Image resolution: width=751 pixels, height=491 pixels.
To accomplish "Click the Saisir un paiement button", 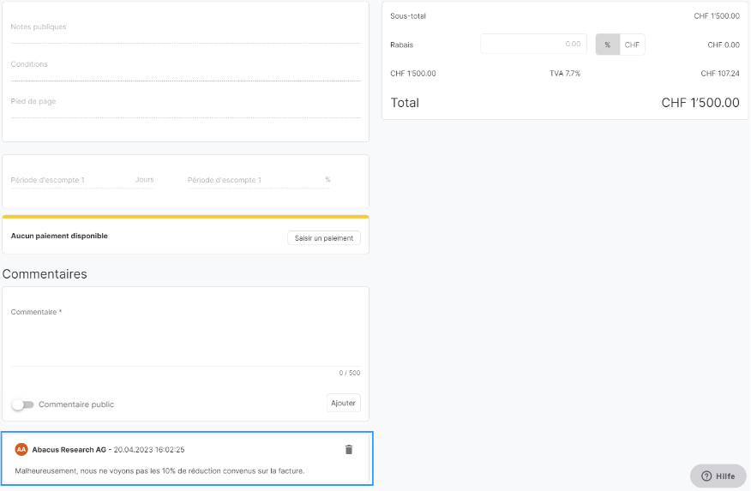I will point(324,238).
